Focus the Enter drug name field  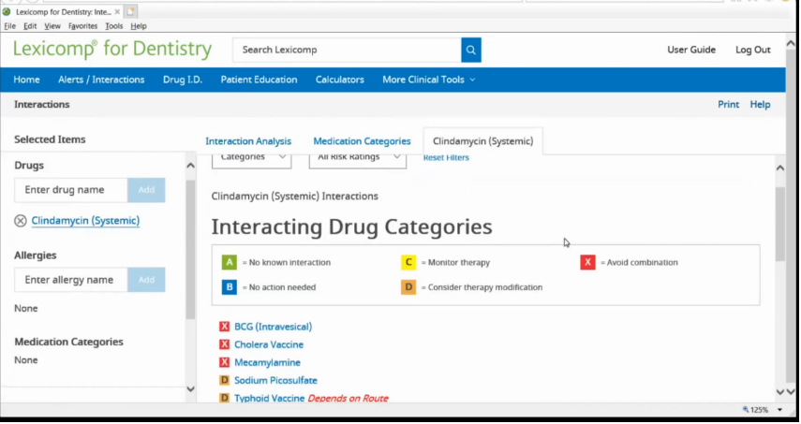tap(71, 190)
